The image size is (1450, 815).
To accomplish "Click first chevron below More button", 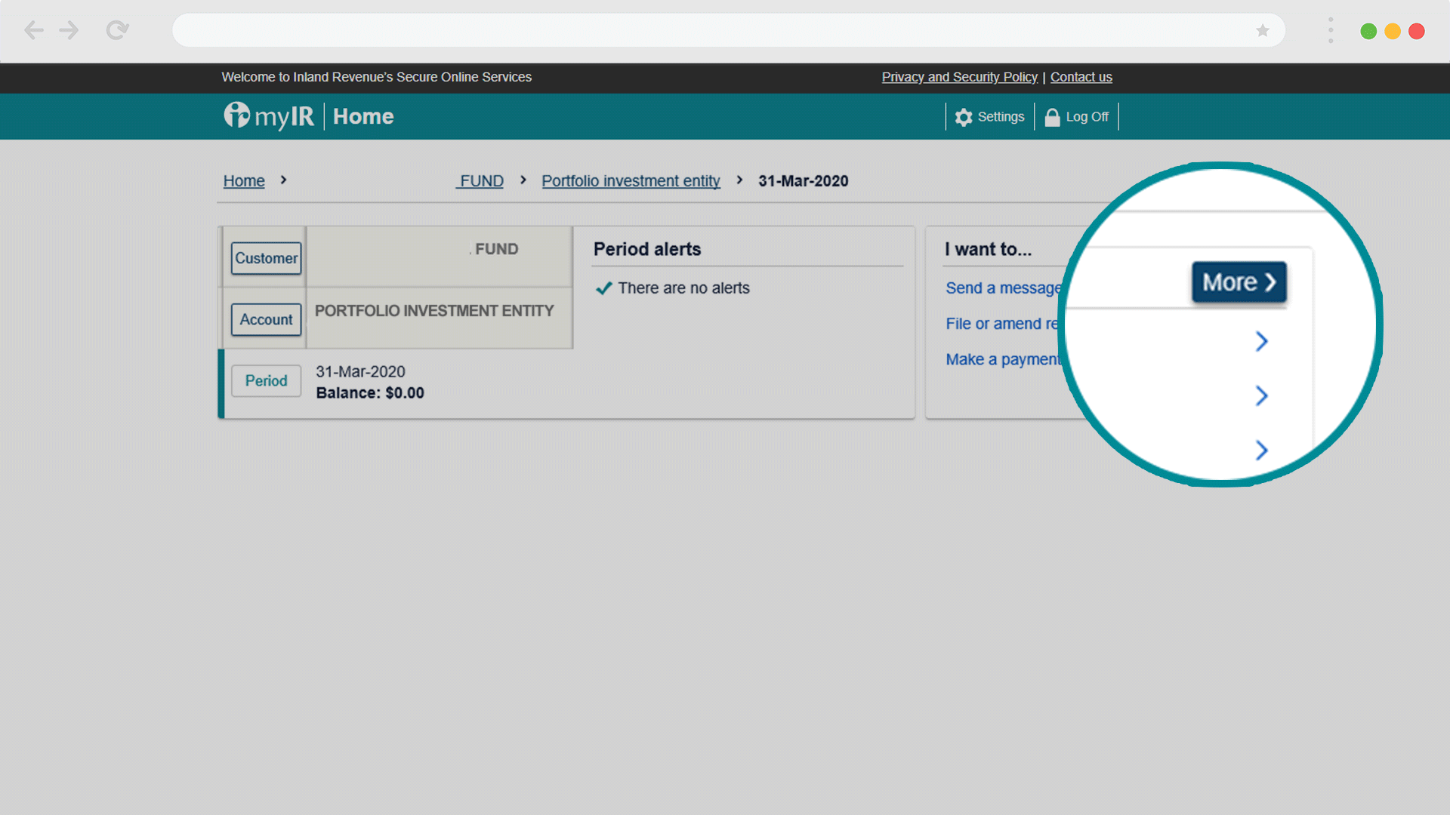I will click(x=1260, y=341).
